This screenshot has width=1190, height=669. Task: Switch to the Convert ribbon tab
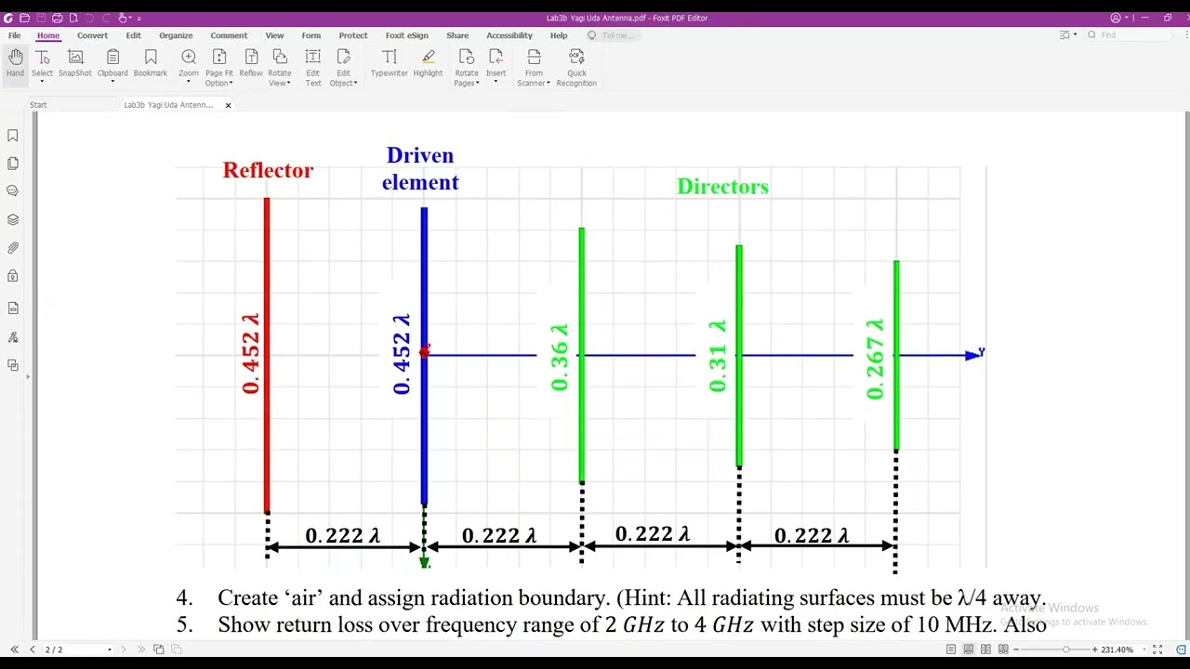click(x=92, y=35)
